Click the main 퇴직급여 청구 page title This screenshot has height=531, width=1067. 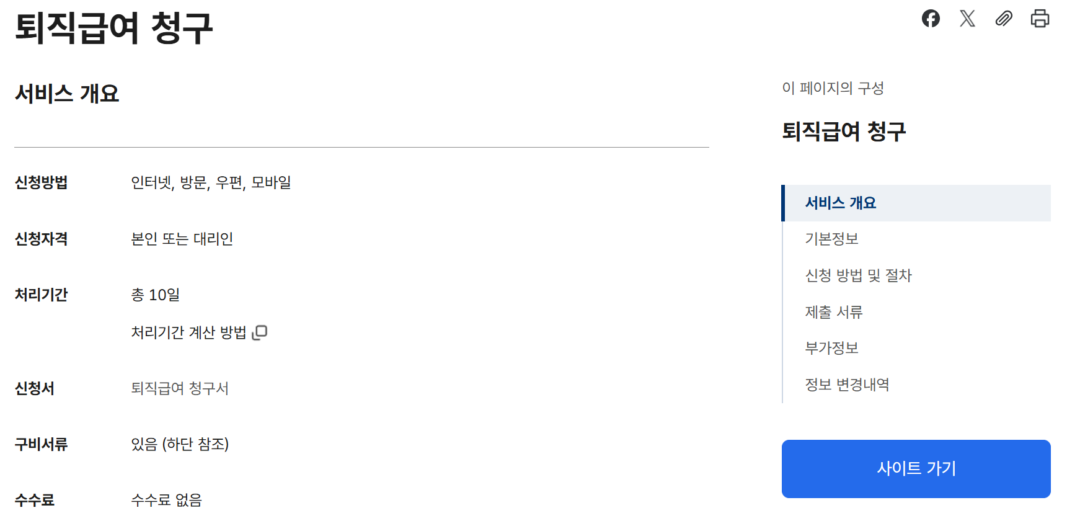(x=114, y=29)
